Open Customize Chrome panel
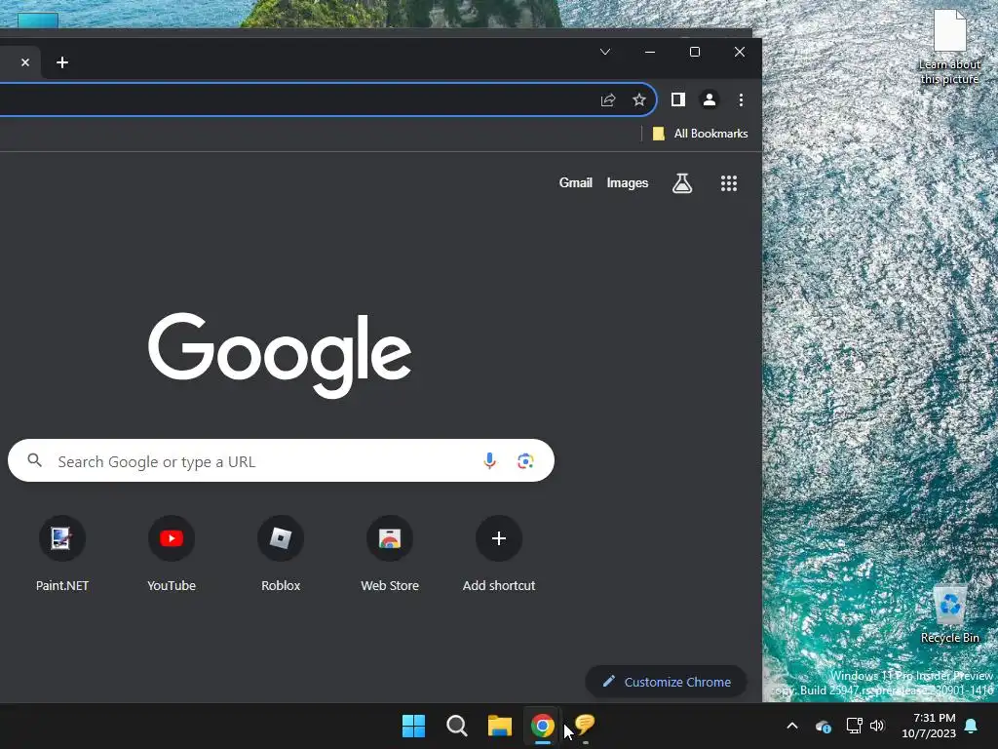 [666, 682]
